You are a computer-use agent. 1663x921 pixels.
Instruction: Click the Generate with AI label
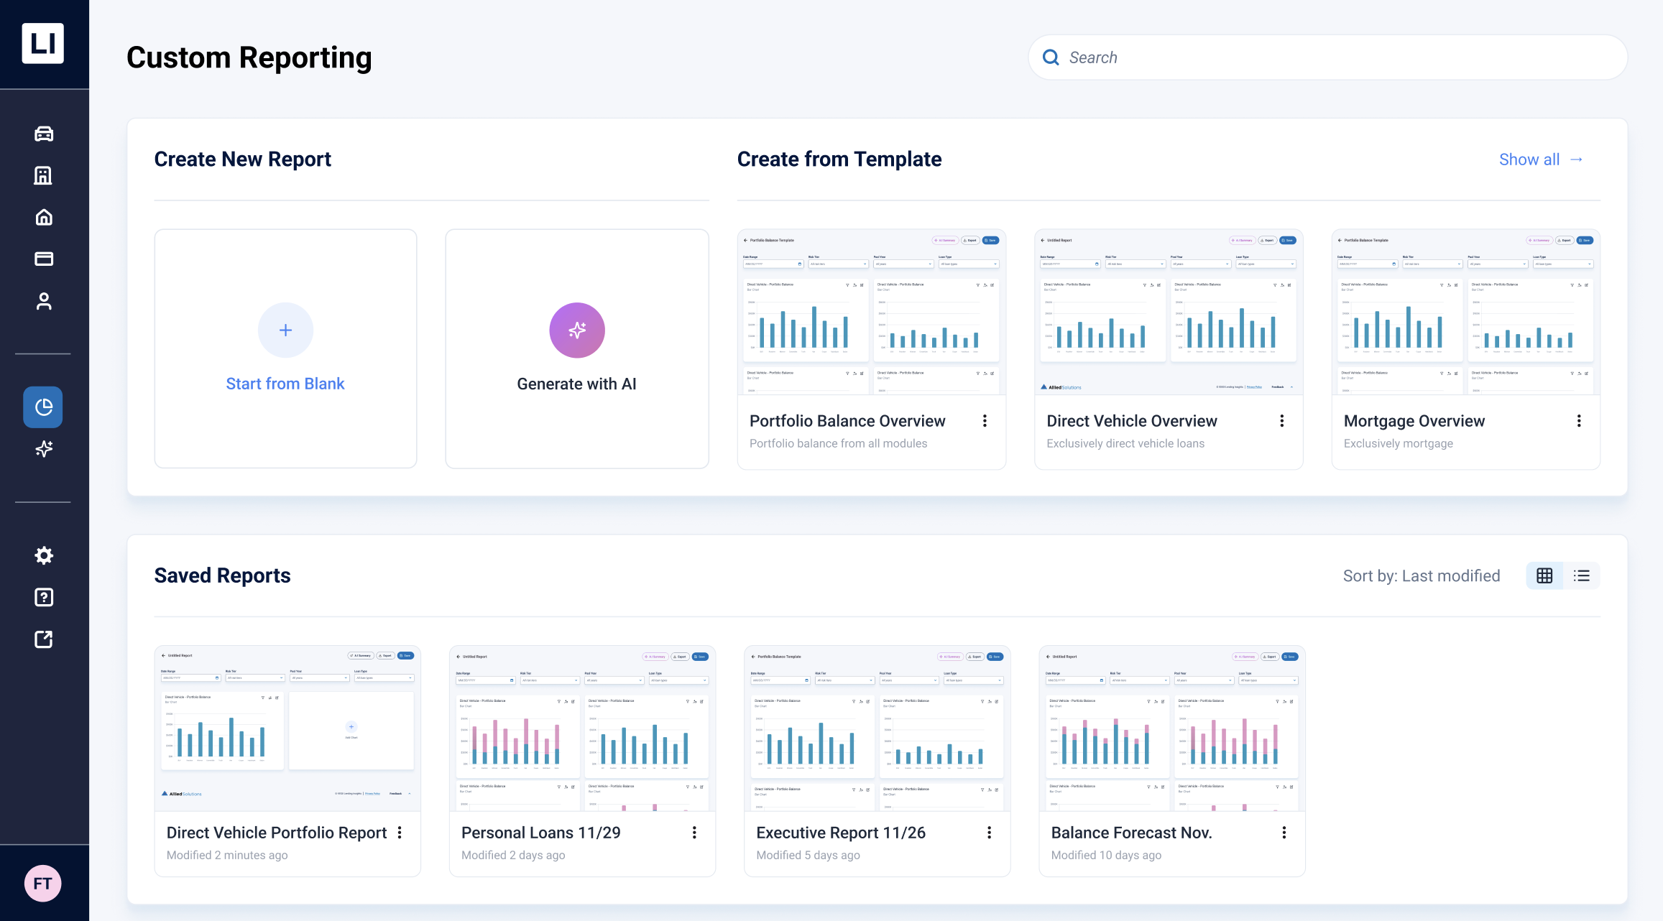pyautogui.click(x=577, y=384)
